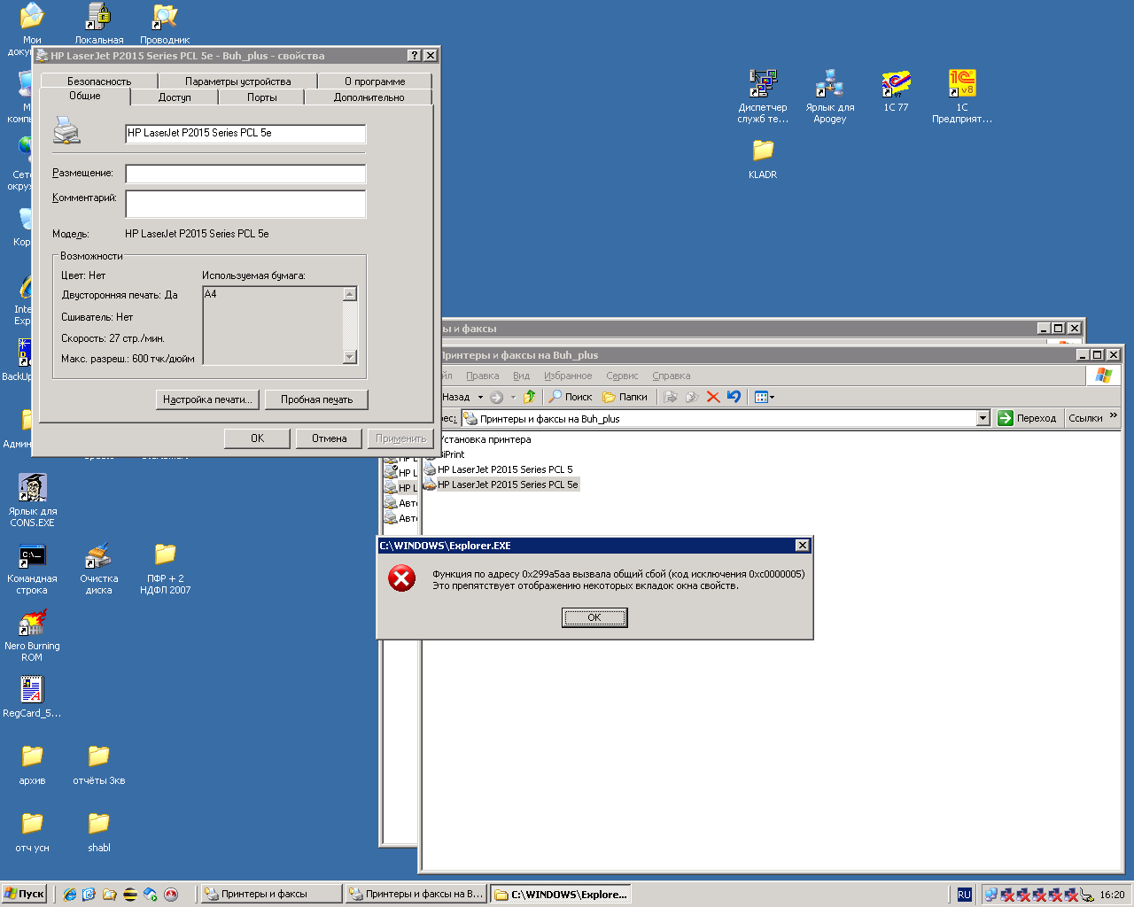Open the KLADR folder on the desktop
This screenshot has width=1134, height=907.
(x=763, y=159)
